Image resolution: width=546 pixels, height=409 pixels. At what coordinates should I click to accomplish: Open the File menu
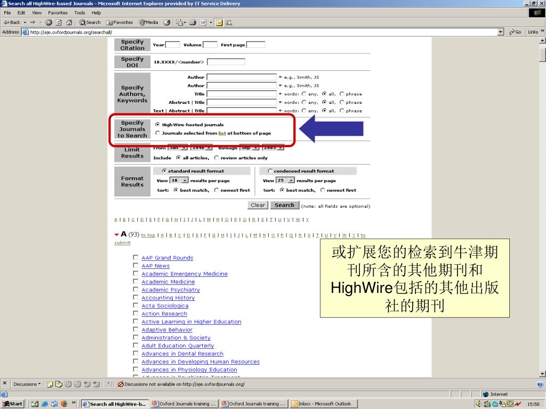coord(7,13)
